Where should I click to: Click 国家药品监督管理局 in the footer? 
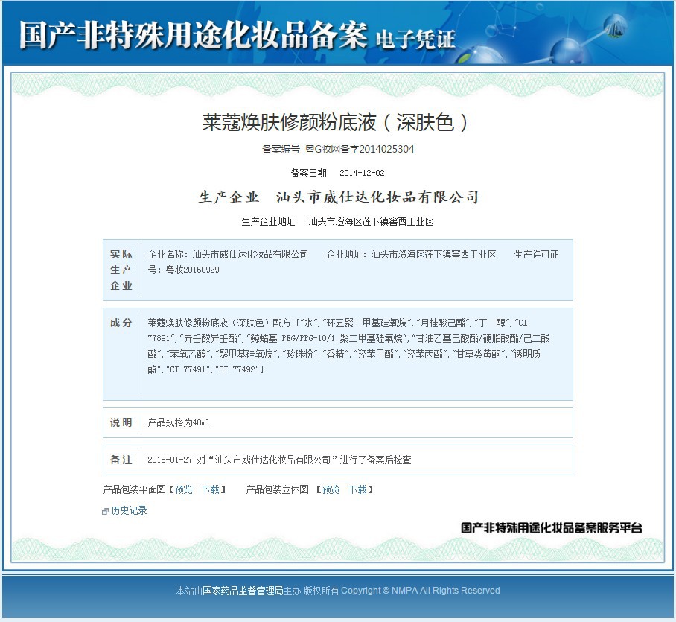click(x=243, y=591)
